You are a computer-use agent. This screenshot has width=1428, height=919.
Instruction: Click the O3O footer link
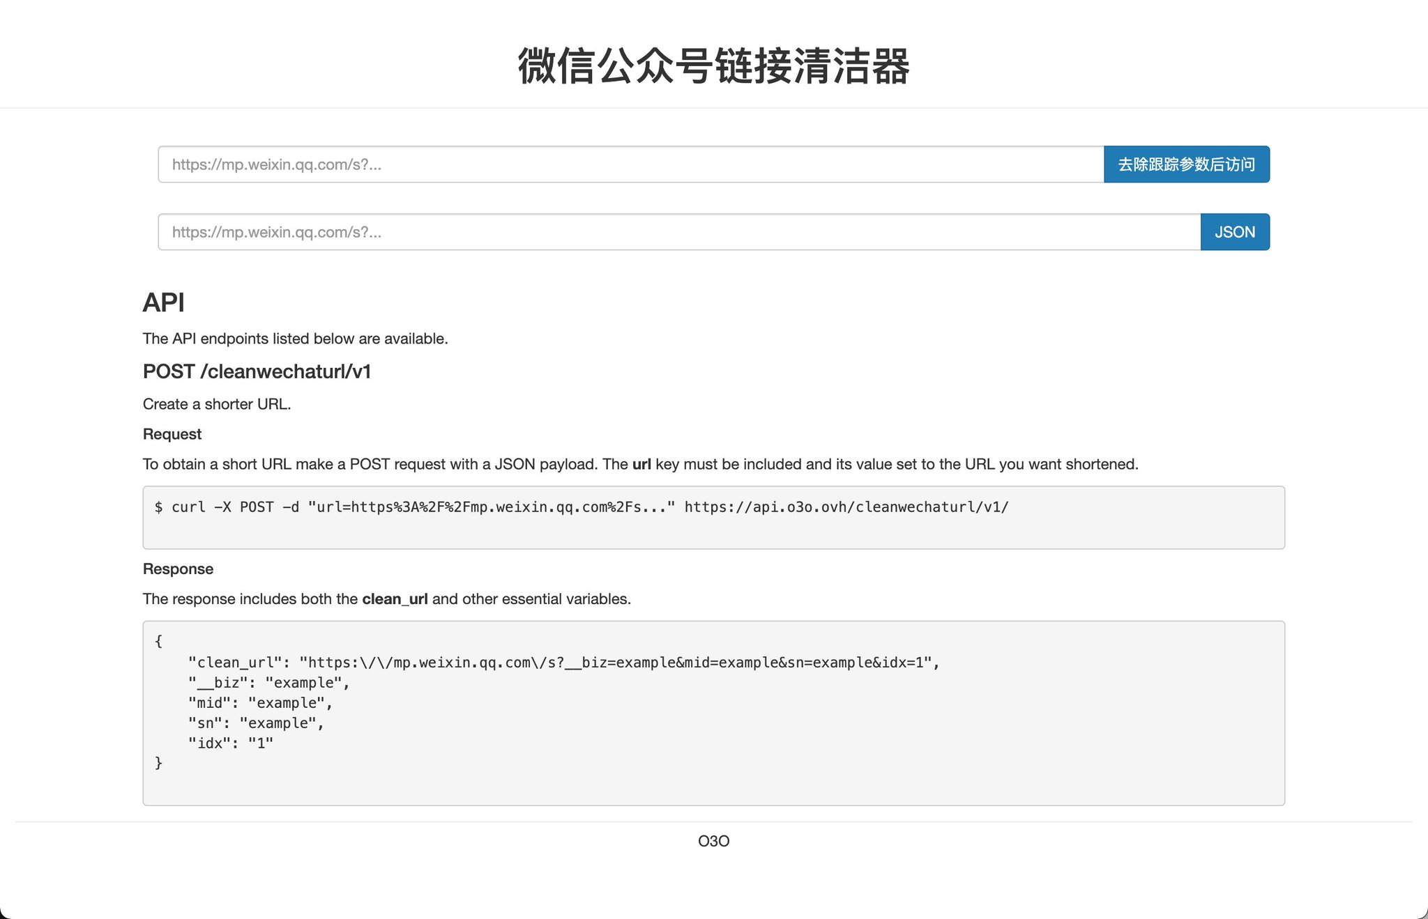(x=713, y=840)
